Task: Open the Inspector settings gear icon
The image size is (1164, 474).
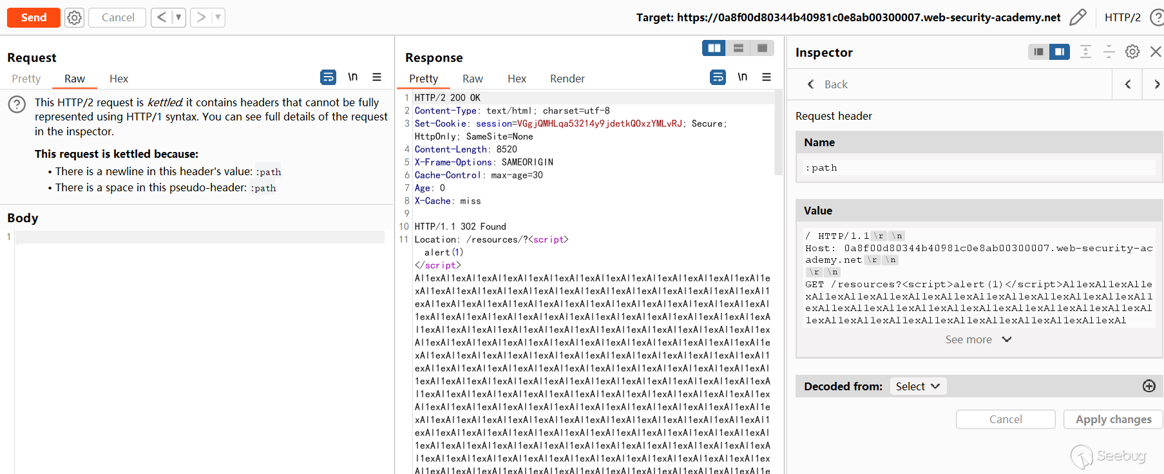Action: pyautogui.click(x=1132, y=52)
